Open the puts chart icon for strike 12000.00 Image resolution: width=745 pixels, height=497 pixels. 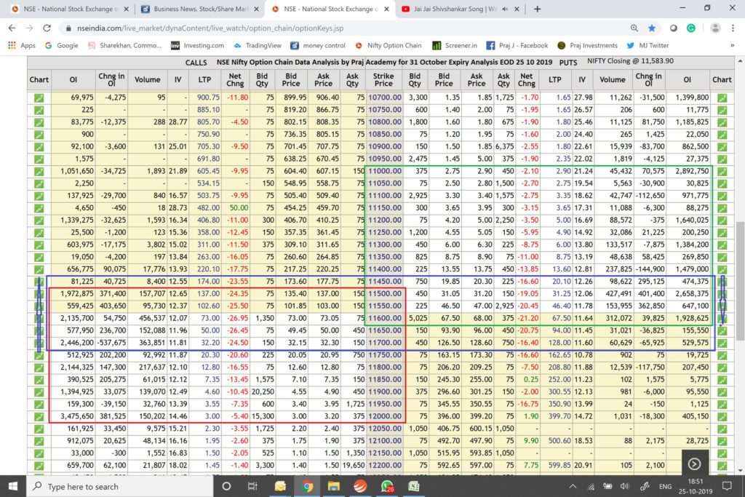[x=722, y=416]
